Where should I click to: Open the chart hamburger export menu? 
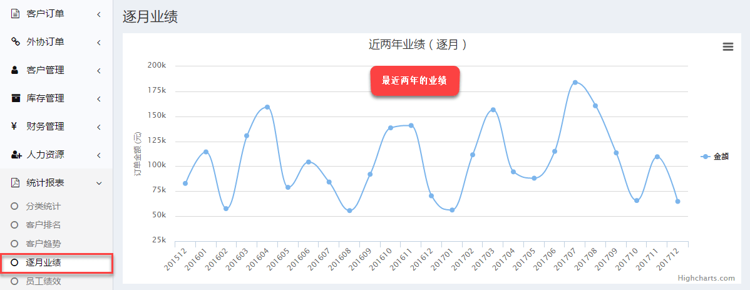(x=727, y=46)
